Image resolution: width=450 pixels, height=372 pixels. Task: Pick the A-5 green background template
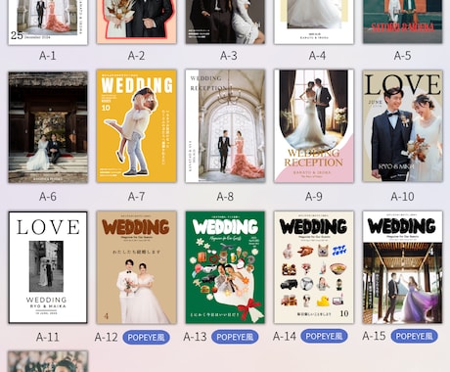pyautogui.click(x=403, y=22)
